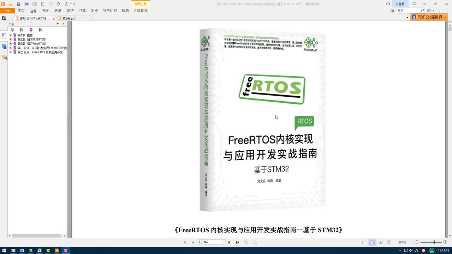Select the hand tool in quick toolbar
The image size is (452, 254).
[67, 4]
